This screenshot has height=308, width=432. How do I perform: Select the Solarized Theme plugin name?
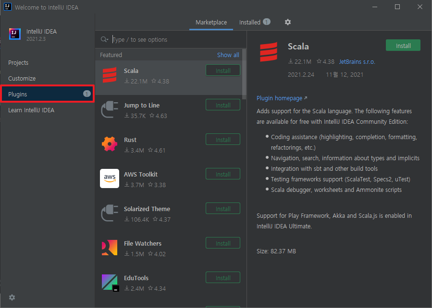147,209
